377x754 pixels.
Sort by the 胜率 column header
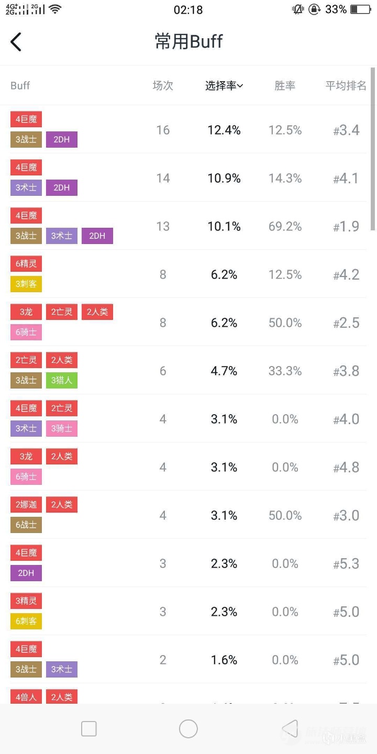[285, 86]
